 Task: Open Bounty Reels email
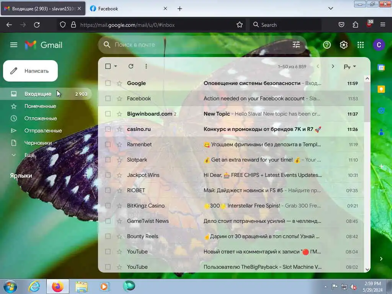tap(231, 236)
